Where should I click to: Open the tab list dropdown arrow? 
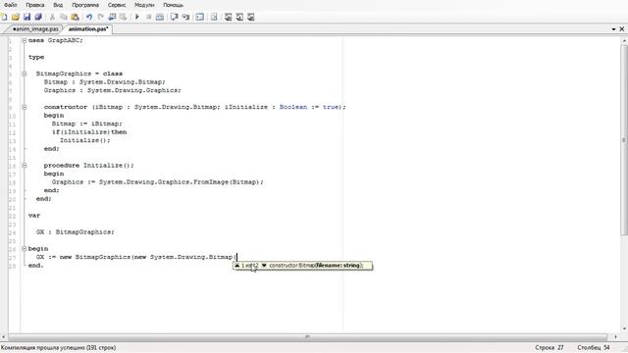pos(613,29)
